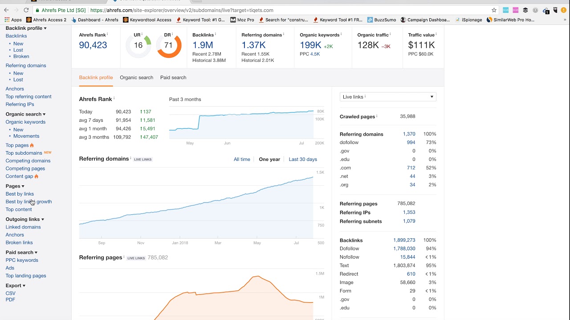This screenshot has height=320, width=570.
Task: Open the Ahrefs Access 2 bookmark
Action: click(46, 20)
